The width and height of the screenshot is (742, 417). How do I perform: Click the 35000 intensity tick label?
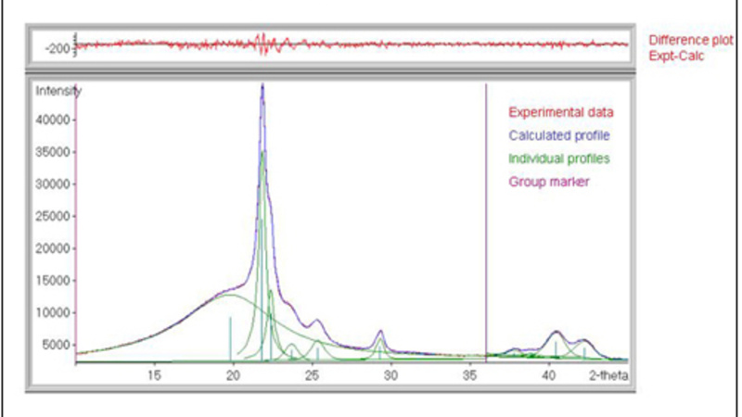(53, 152)
